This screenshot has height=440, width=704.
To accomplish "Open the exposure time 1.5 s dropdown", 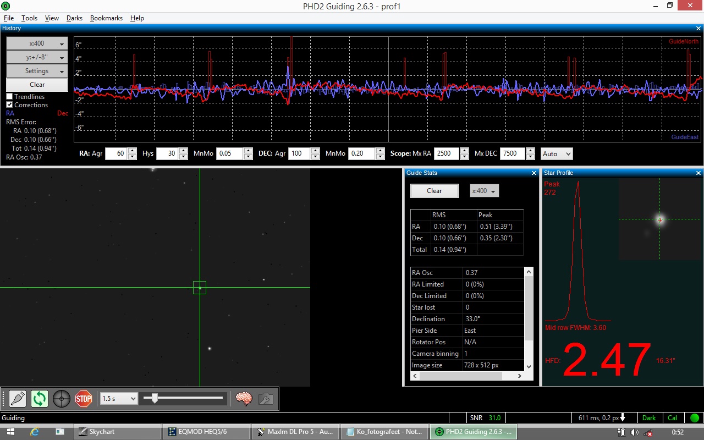I will (119, 399).
